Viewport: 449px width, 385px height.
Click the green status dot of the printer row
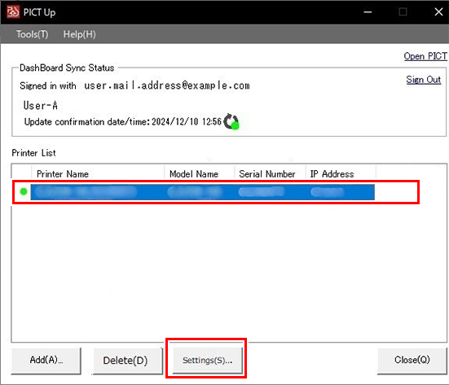point(24,191)
